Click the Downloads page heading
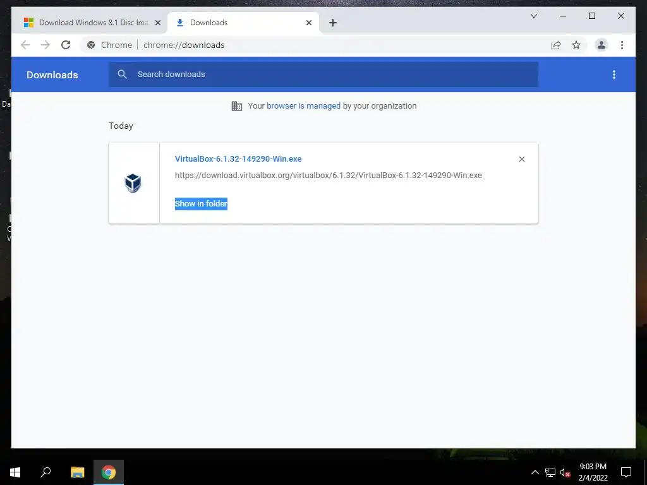 click(x=52, y=75)
